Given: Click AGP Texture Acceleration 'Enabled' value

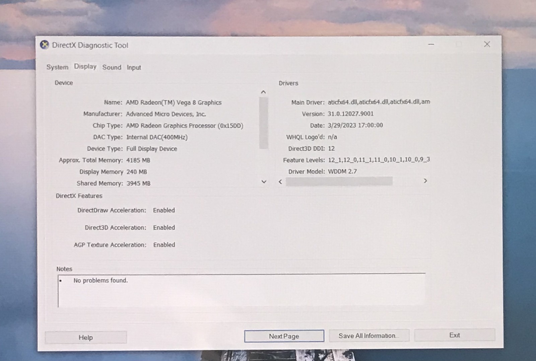Looking at the screenshot, I should coord(164,245).
